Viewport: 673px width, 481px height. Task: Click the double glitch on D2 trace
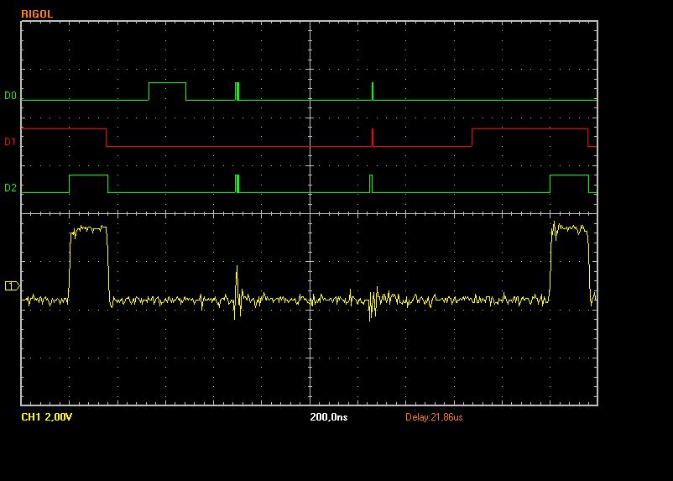click(237, 183)
